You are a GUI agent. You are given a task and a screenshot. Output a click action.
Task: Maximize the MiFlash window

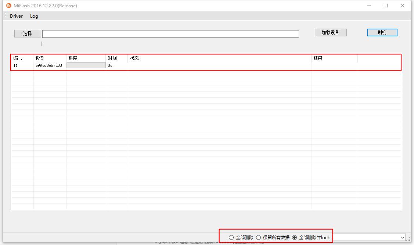tap(386, 6)
